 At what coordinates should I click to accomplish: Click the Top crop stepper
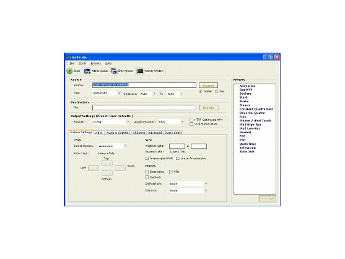(x=107, y=163)
